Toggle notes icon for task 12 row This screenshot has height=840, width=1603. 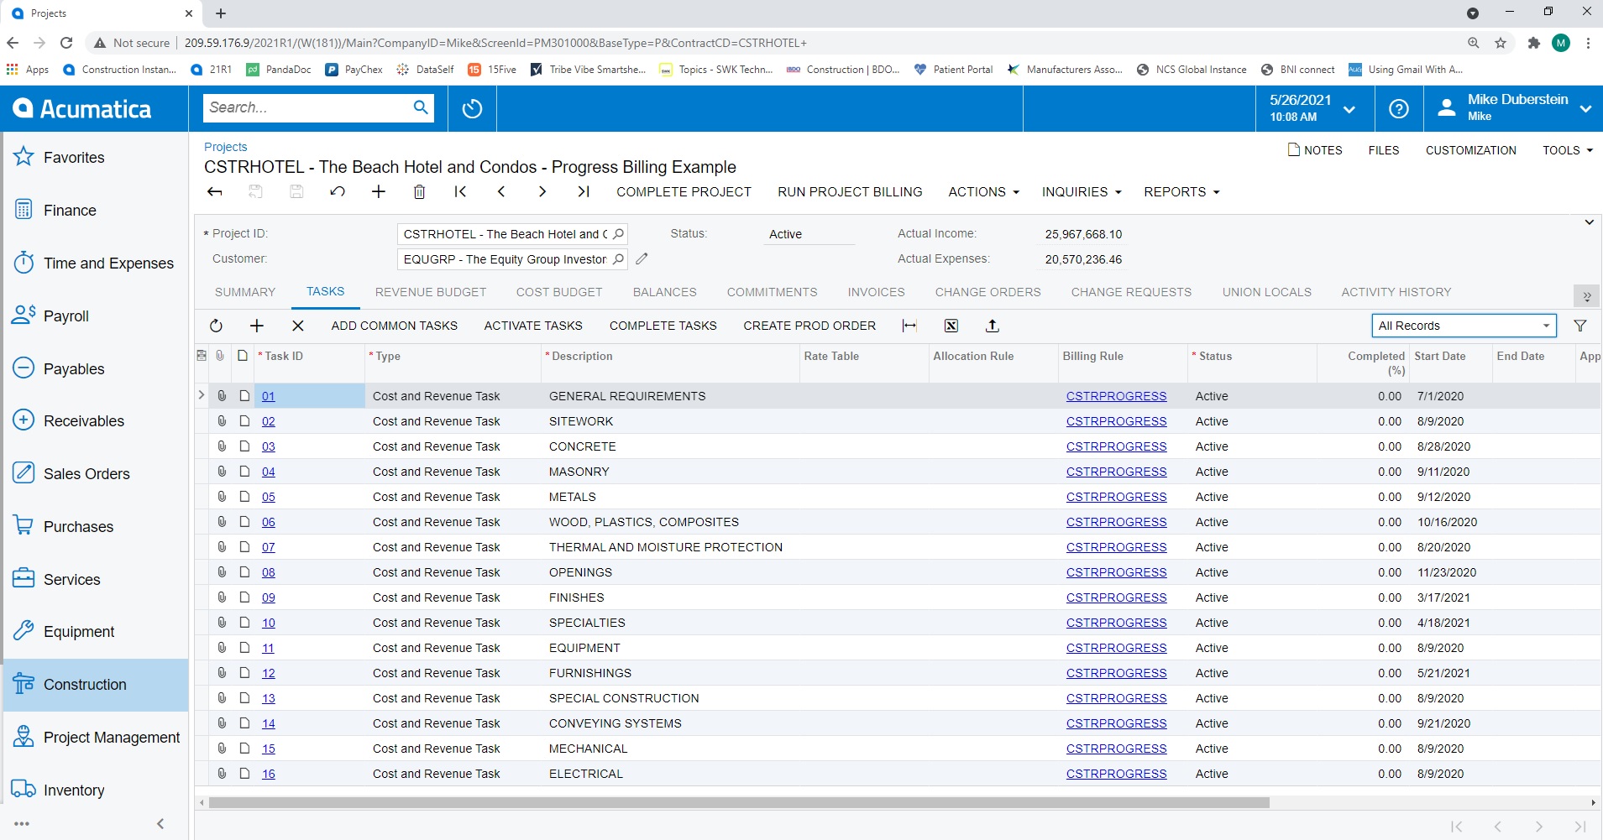(x=244, y=673)
